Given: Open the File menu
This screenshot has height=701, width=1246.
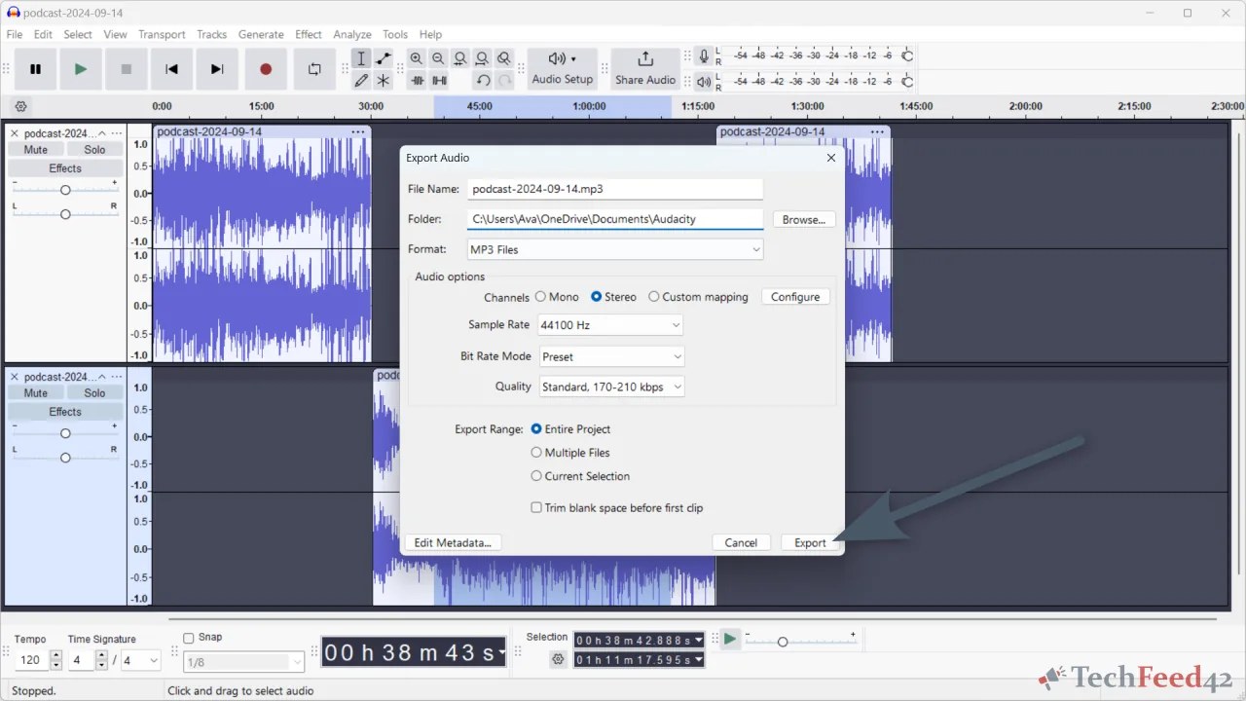Looking at the screenshot, I should pos(15,34).
